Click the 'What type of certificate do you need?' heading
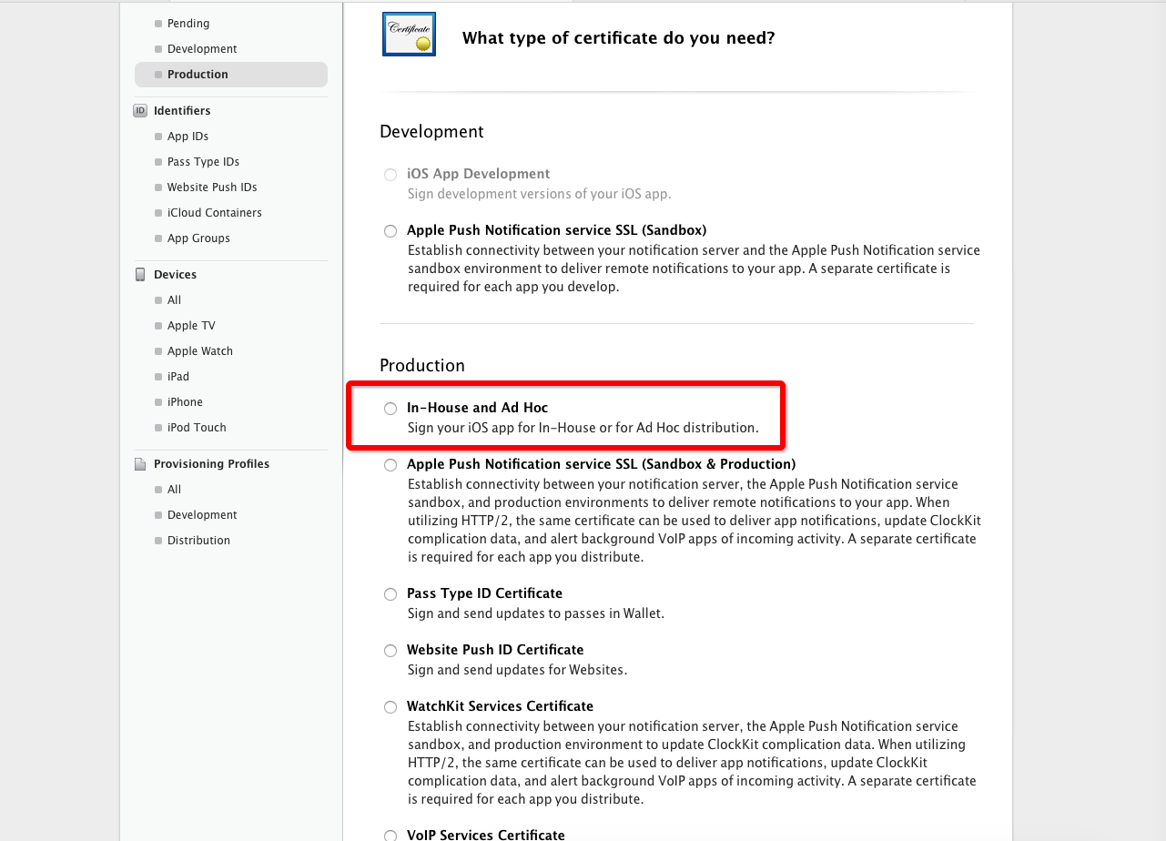The height and width of the screenshot is (841, 1166). tap(619, 38)
